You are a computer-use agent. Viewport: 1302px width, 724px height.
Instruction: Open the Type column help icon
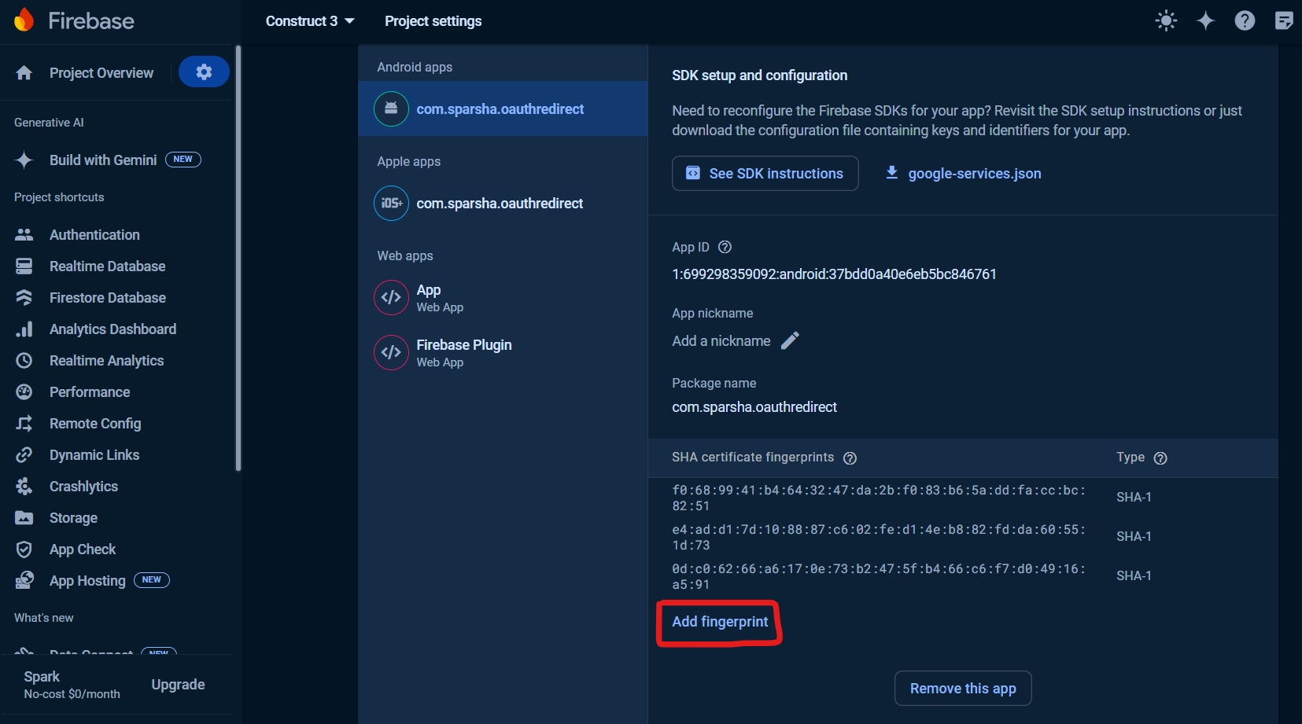click(1160, 458)
